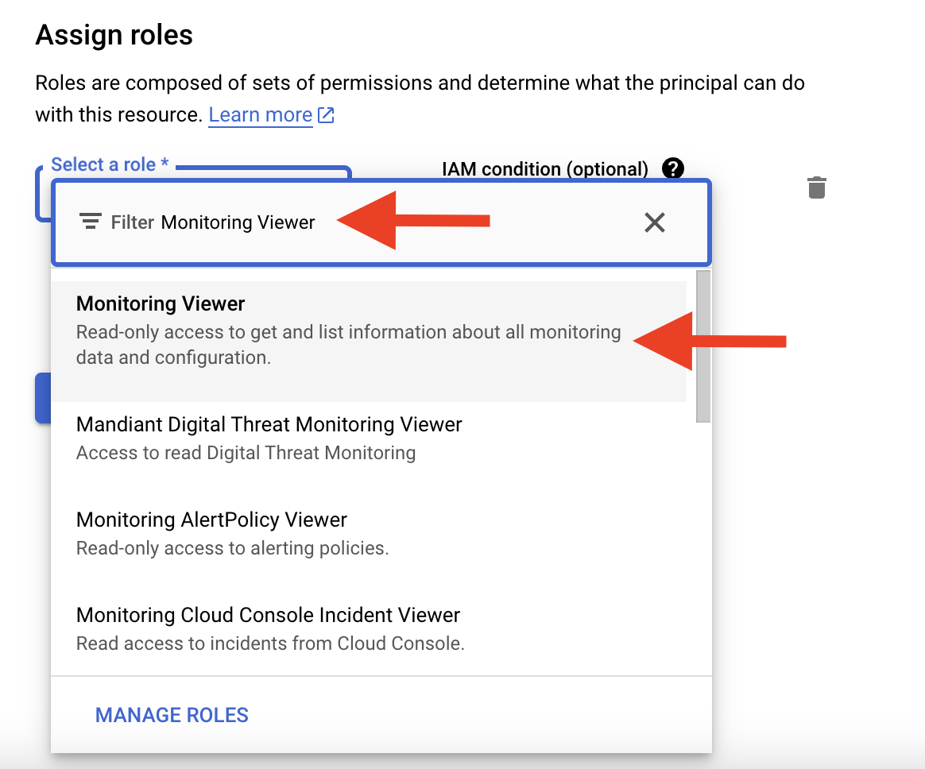The image size is (925, 769).
Task: Click the Read-only access to alerting policies description
Action: tap(232, 548)
